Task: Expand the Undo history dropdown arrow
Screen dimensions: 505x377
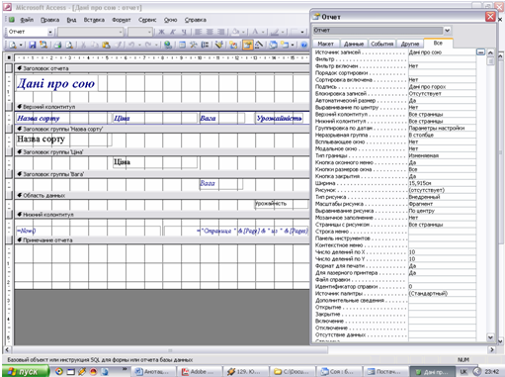Action: (x=139, y=45)
